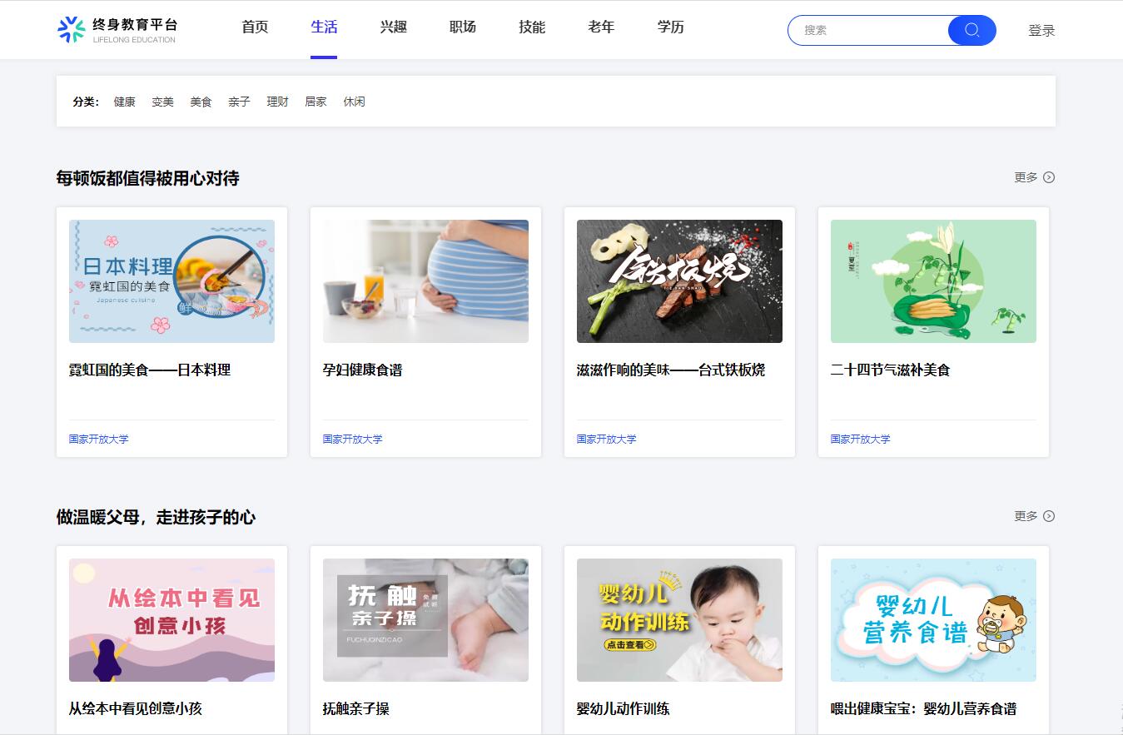Expand 更多 for 做温暖父母 section
This screenshot has width=1123, height=735.
coord(1034,516)
